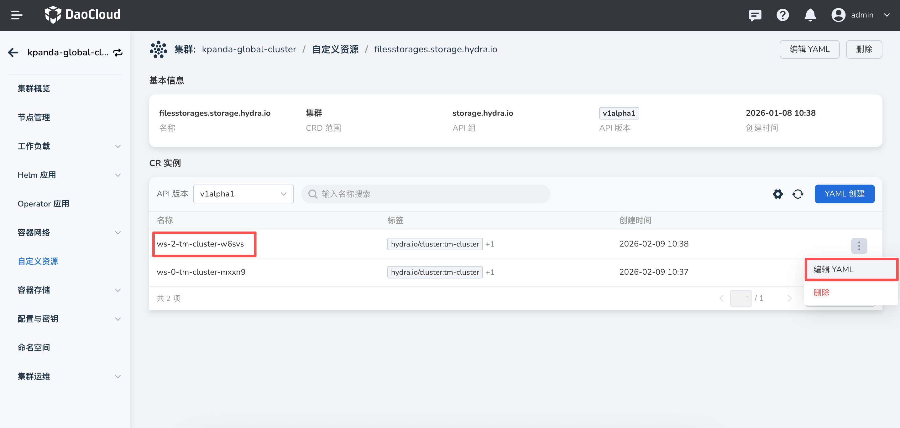
Task: Open the API version v1alpha1 dropdown
Action: [243, 194]
